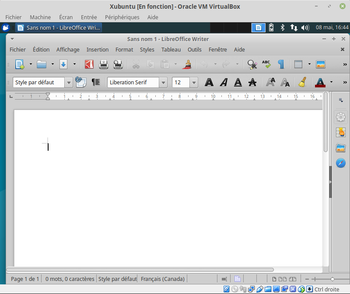Toggle formatting marks (pilcrow) display
This screenshot has height=294, width=350.
coord(281,65)
